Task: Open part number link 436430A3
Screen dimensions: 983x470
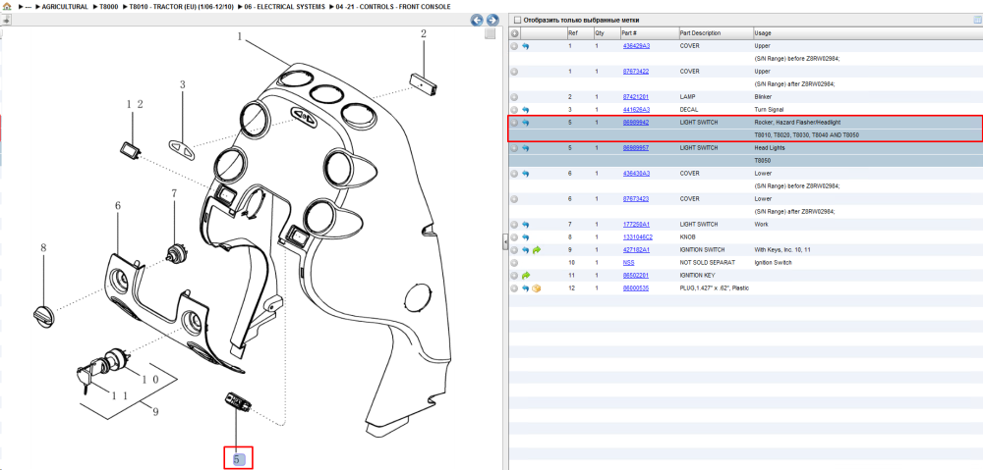Action: coord(635,174)
